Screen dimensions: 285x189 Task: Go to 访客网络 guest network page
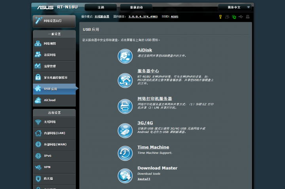[x=54, y=55]
